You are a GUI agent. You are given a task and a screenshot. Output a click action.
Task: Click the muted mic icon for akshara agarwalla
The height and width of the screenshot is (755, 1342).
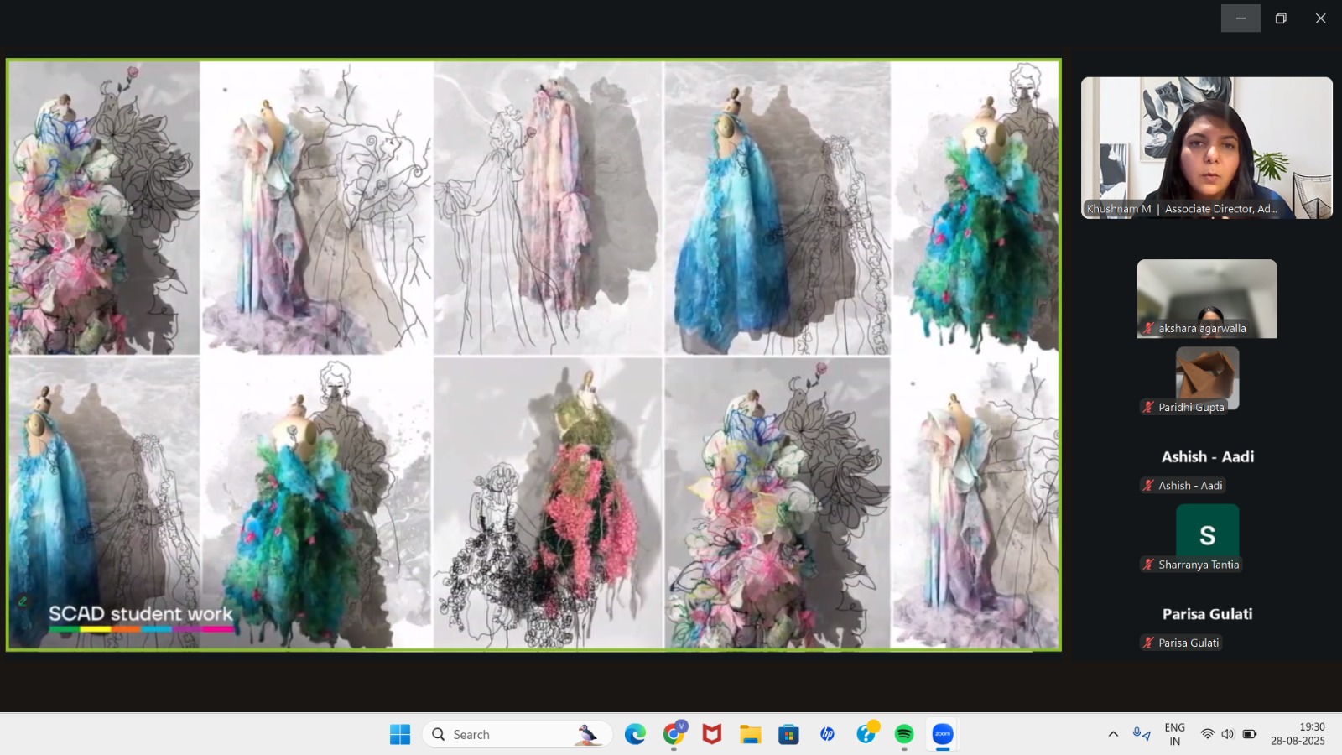point(1148,329)
